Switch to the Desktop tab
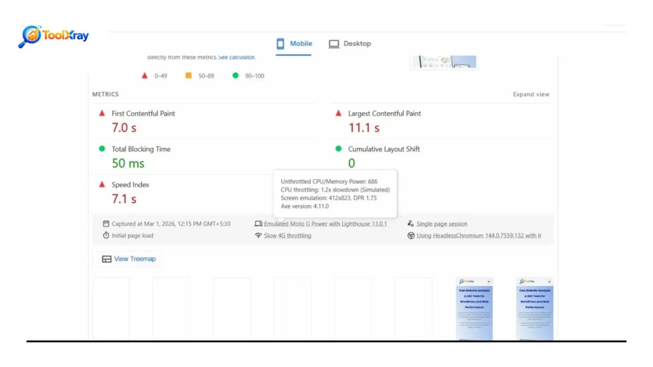 click(x=349, y=44)
